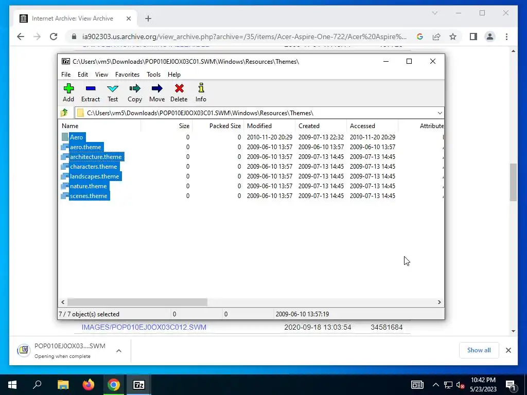The image size is (527, 395).
Task: Open the View menu
Action: click(101, 75)
